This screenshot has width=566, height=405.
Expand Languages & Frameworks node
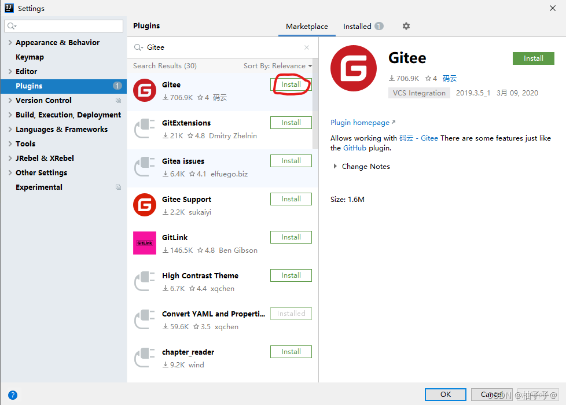click(10, 129)
